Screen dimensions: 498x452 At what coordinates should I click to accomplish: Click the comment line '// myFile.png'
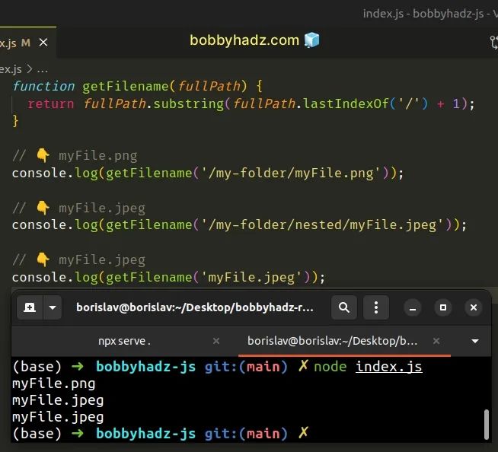coord(75,156)
